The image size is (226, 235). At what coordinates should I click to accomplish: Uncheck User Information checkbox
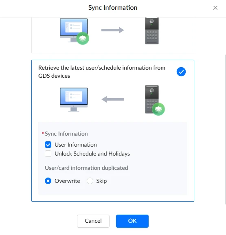point(48,145)
